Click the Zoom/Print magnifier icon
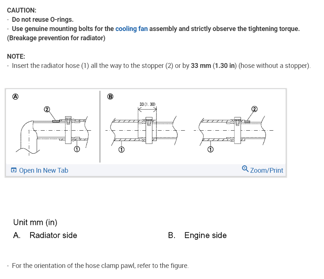The image size is (324, 279). pos(245,169)
